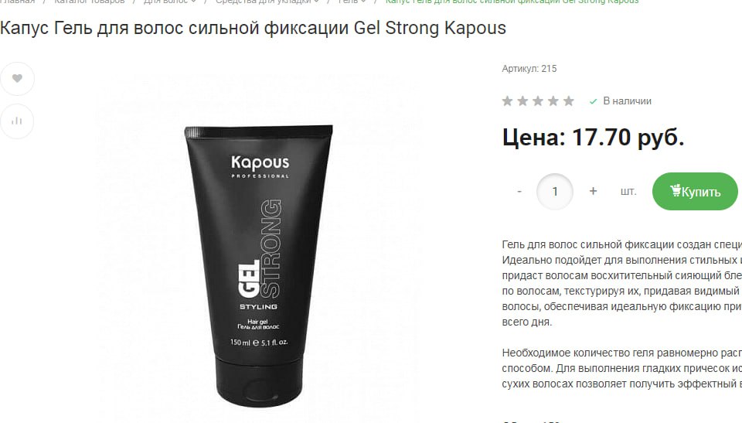Click the compare bar-chart icon
742x423 pixels.
[17, 121]
